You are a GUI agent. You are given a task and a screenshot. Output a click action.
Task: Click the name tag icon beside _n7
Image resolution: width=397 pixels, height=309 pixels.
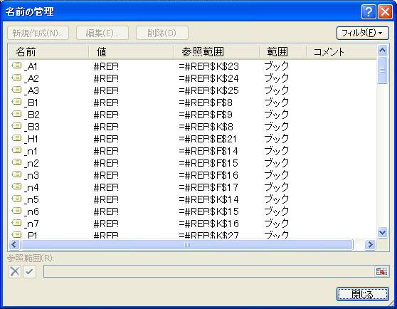(16, 223)
